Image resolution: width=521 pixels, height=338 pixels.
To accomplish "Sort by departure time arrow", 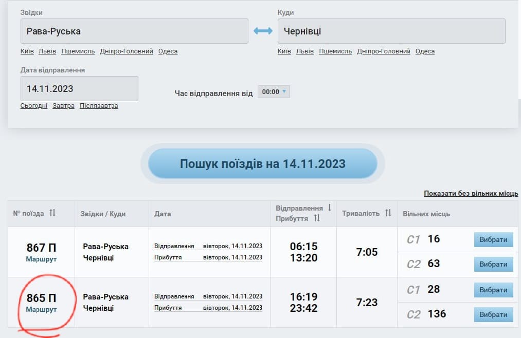I will [x=330, y=208].
